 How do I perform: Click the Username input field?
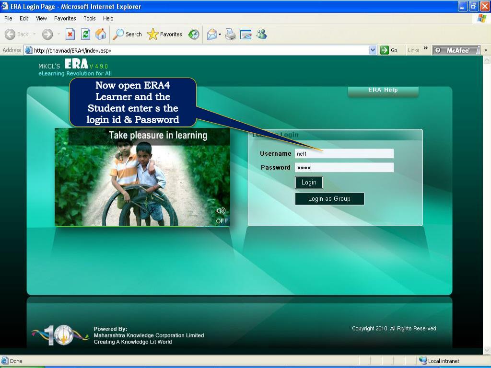(x=344, y=154)
